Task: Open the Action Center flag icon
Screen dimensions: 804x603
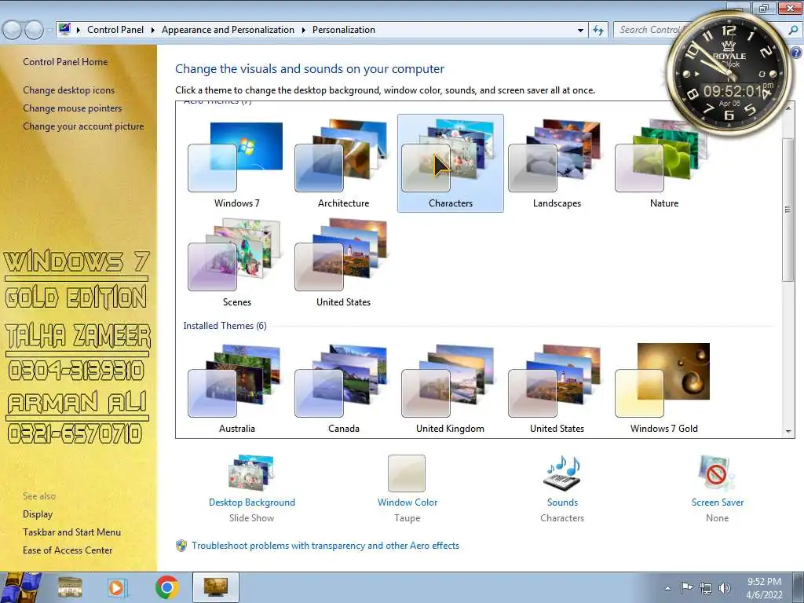Action: tap(686, 587)
